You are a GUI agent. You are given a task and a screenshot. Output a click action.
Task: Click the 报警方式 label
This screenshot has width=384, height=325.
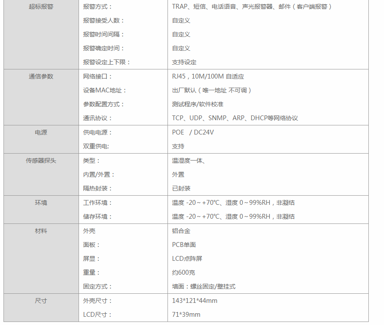97,7
